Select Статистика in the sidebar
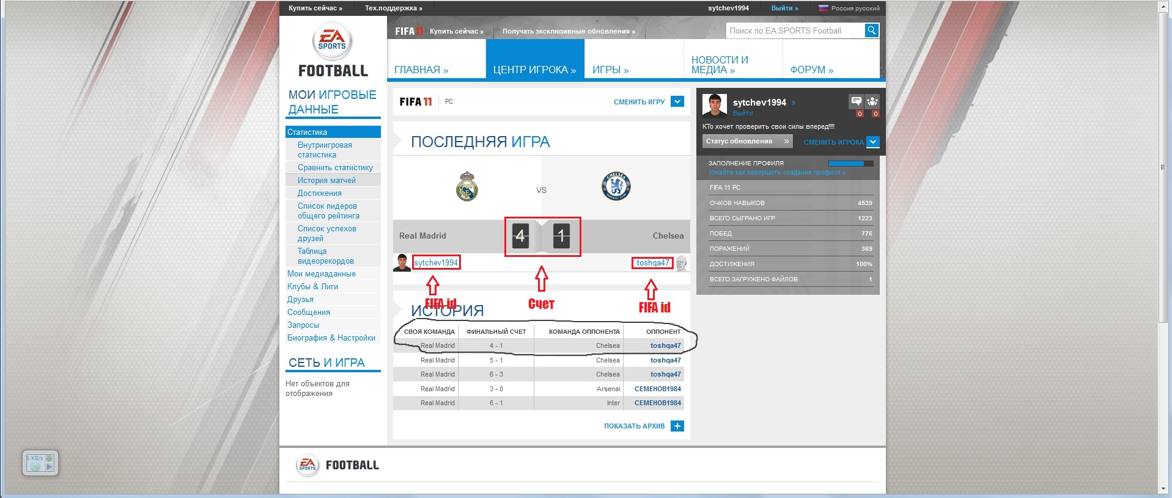 (333, 132)
